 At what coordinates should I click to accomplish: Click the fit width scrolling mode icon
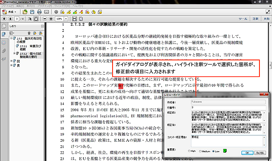(x=74, y=18)
